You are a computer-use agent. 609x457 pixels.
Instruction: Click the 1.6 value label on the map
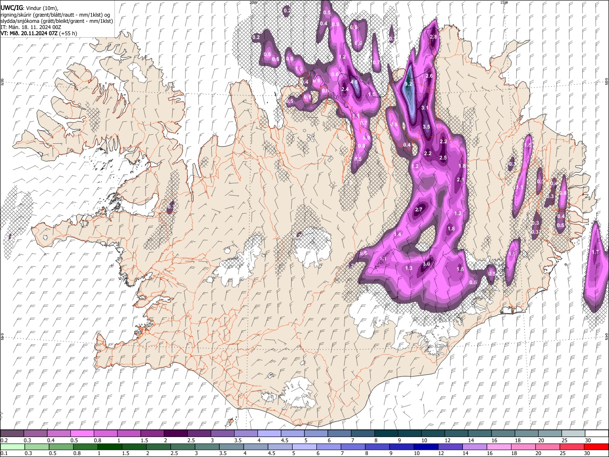click(x=460, y=269)
